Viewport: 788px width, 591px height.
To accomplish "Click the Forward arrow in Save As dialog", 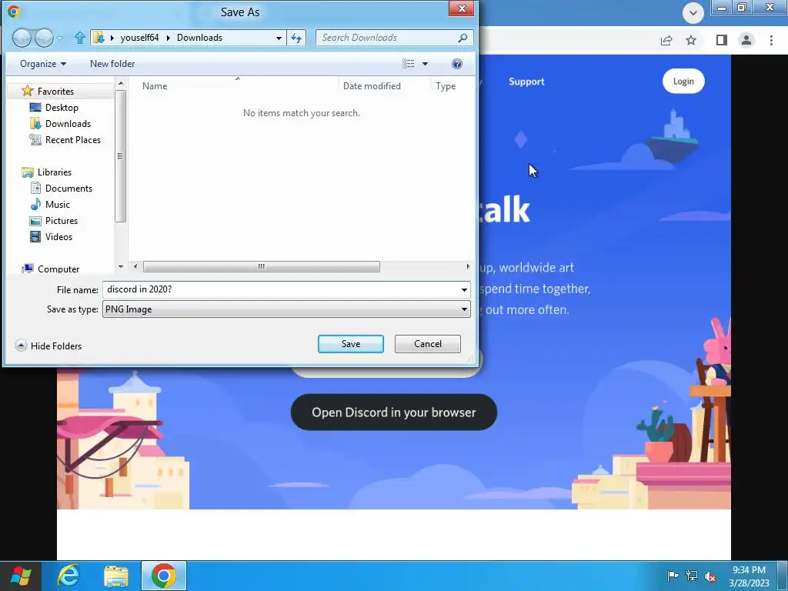I will point(44,38).
